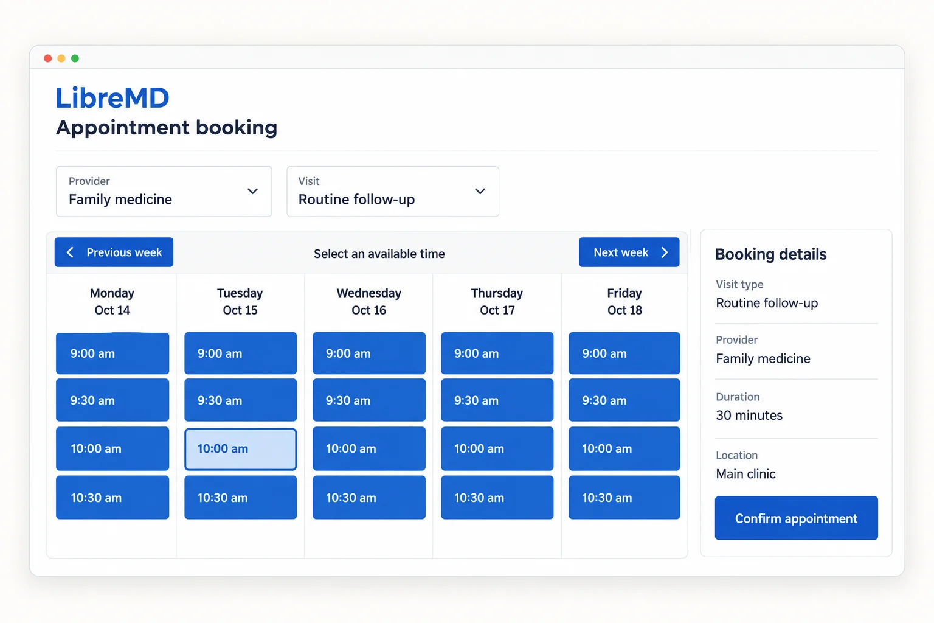This screenshot has width=934, height=623.
Task: Click the "Booking details" panel title
Action: (771, 254)
